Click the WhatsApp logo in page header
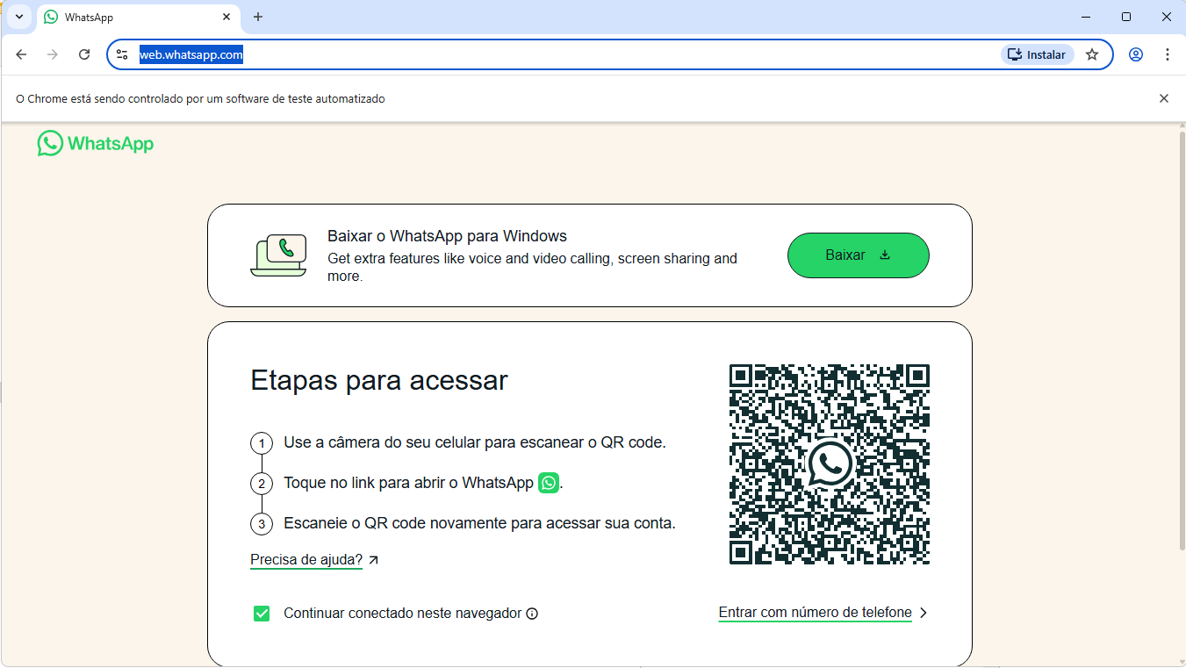Image resolution: width=1186 pixels, height=668 pixels. click(x=95, y=144)
